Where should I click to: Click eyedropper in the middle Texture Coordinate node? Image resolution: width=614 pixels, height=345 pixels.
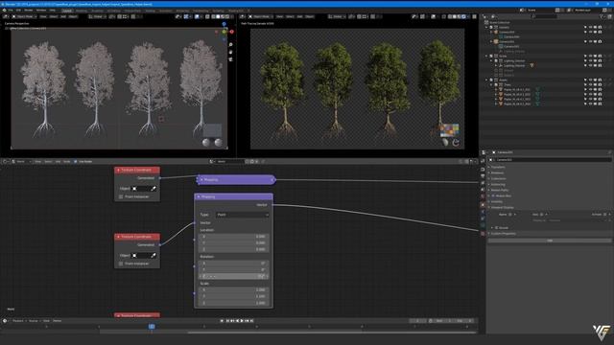pos(153,256)
